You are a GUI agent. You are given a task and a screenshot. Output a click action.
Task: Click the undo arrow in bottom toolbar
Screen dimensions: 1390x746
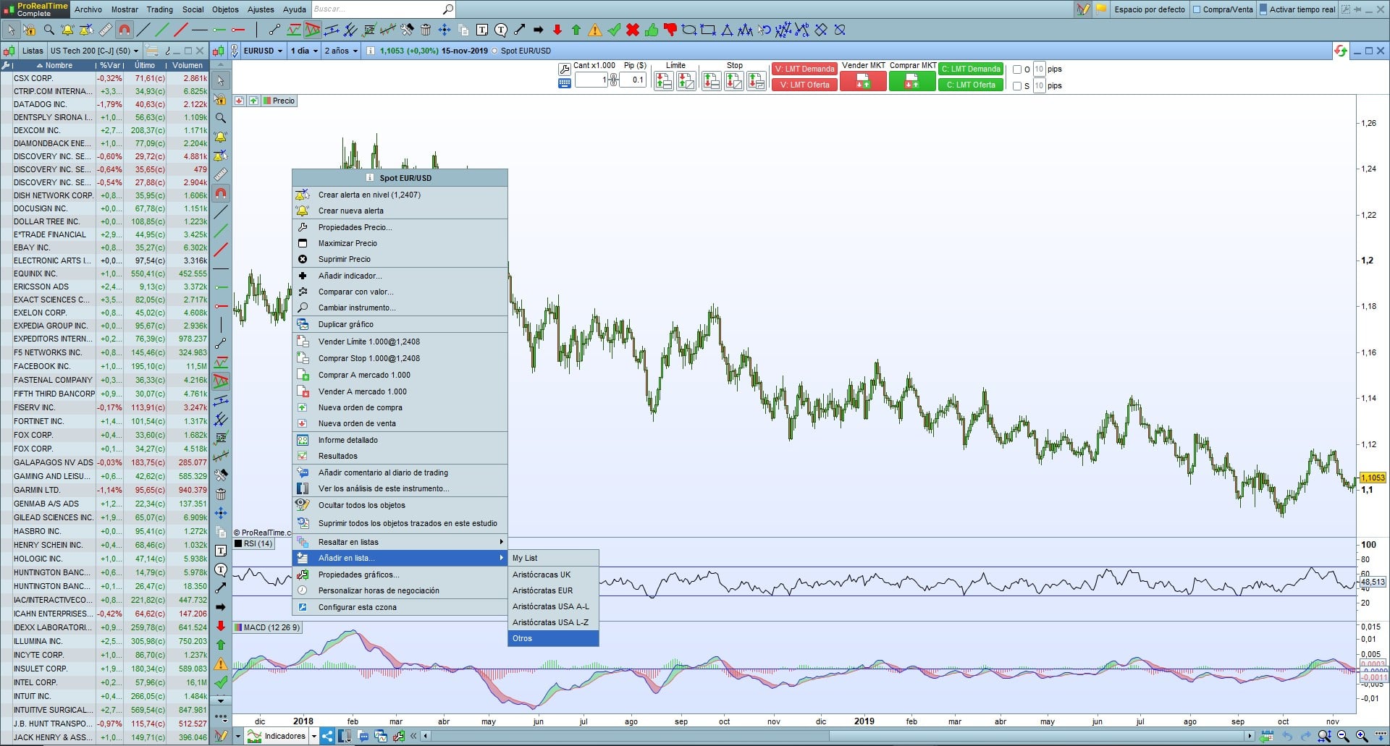(1286, 737)
